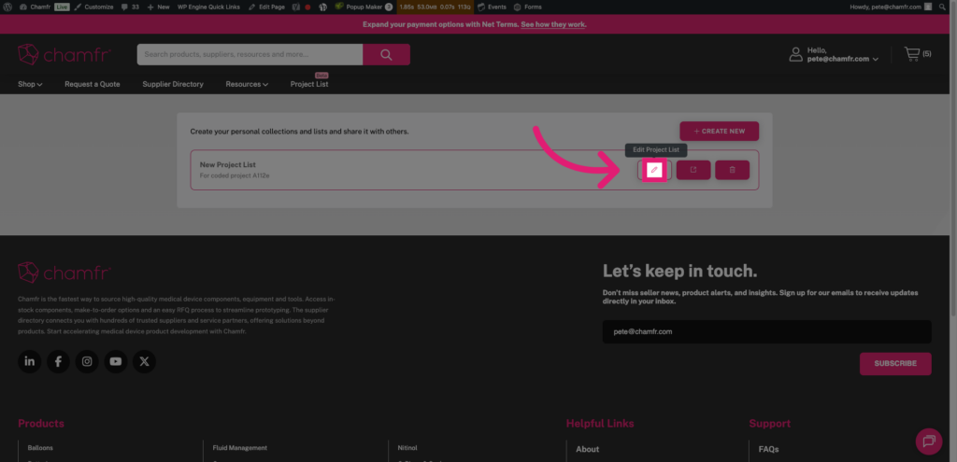Click the New Project List title
957x462 pixels.
coord(228,164)
